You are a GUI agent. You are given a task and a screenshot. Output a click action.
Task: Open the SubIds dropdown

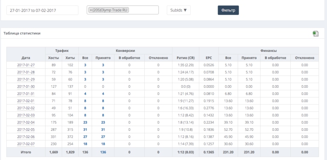coord(178,10)
